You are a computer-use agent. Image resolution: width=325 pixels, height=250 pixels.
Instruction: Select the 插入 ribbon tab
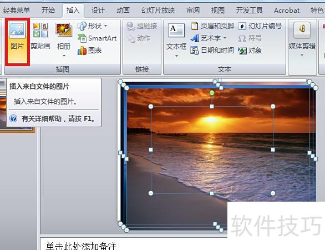[x=73, y=10]
